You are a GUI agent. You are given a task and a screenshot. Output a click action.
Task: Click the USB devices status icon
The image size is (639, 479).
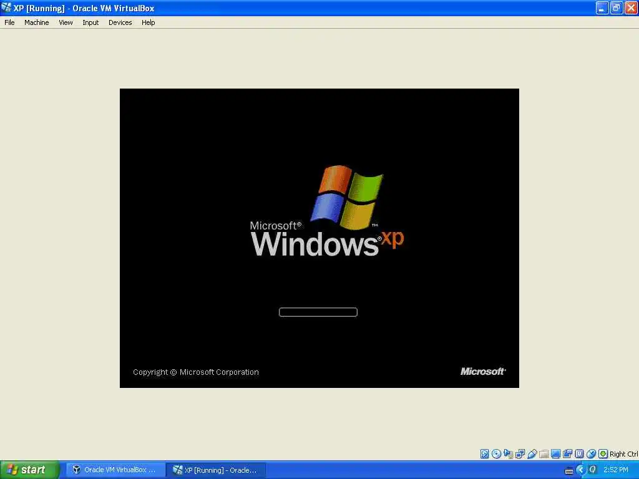[x=532, y=454]
